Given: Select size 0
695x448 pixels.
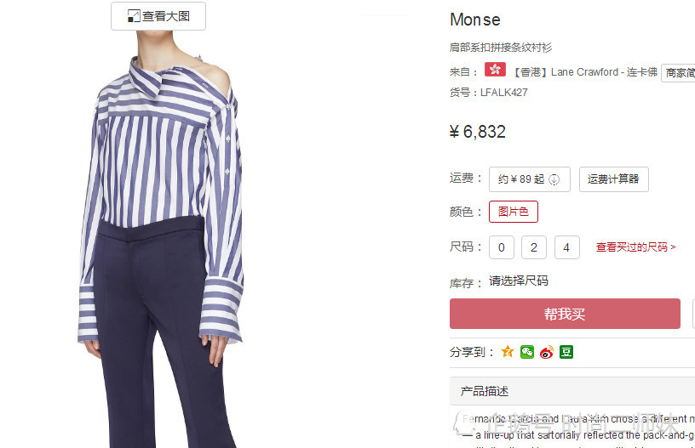Looking at the screenshot, I should (502, 247).
